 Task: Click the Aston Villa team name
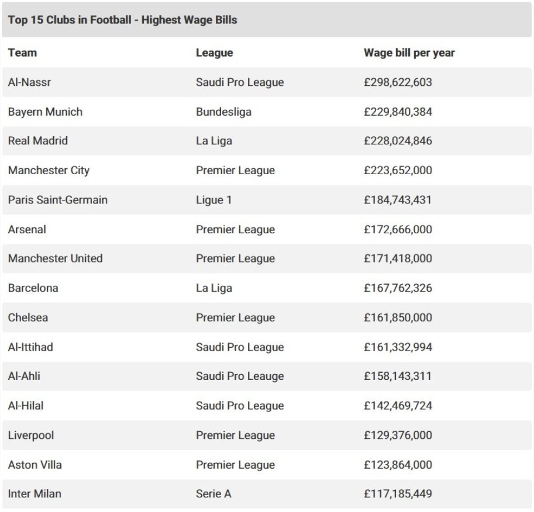point(35,465)
